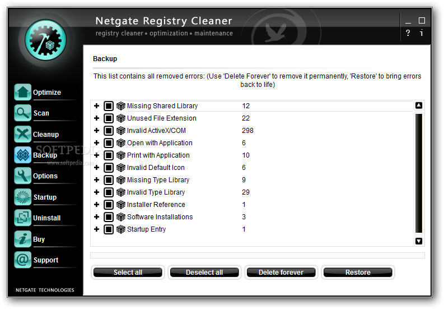Toggle the Invalid Type Library checkbox
Viewport: 444px width, 309px height.
(109, 192)
